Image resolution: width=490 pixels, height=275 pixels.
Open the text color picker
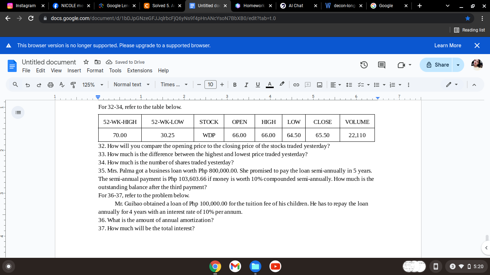(269, 85)
